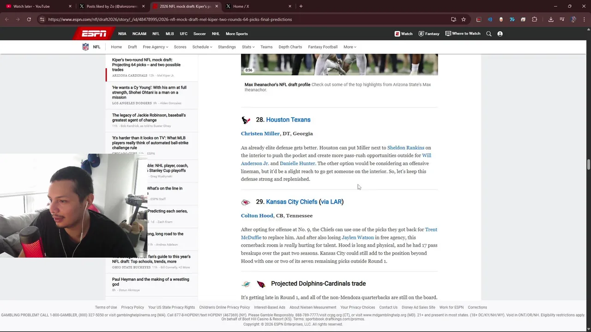
Task: Open the ESPN search icon
Action: (489, 34)
